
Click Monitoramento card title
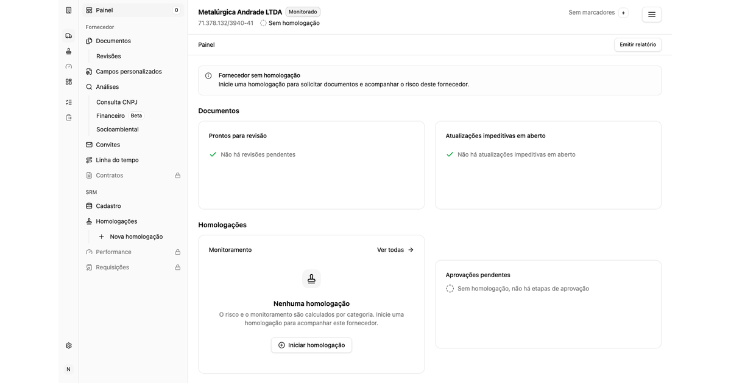230,250
